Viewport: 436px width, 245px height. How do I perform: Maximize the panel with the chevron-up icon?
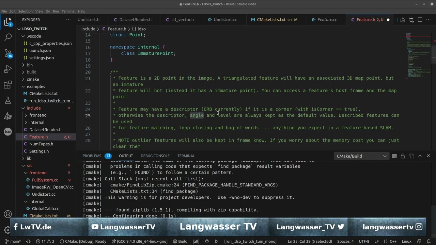point(420,156)
